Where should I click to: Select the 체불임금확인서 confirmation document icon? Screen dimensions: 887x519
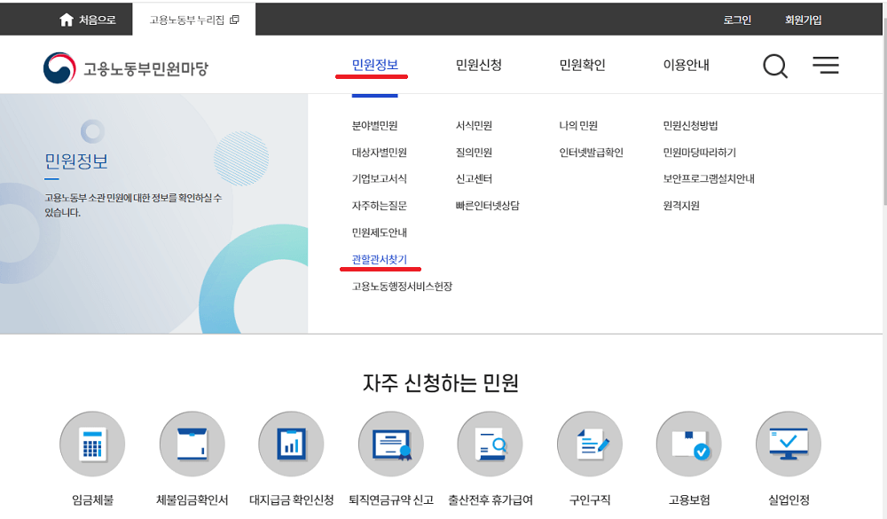coord(192,444)
